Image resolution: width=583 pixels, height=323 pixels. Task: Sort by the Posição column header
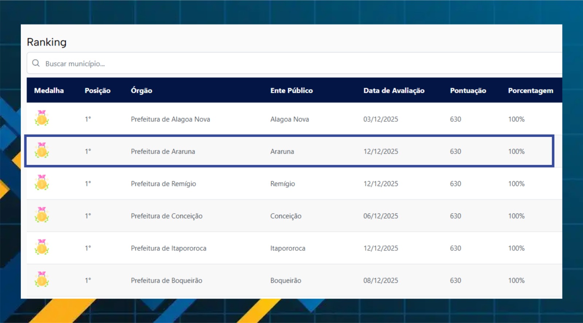(97, 91)
